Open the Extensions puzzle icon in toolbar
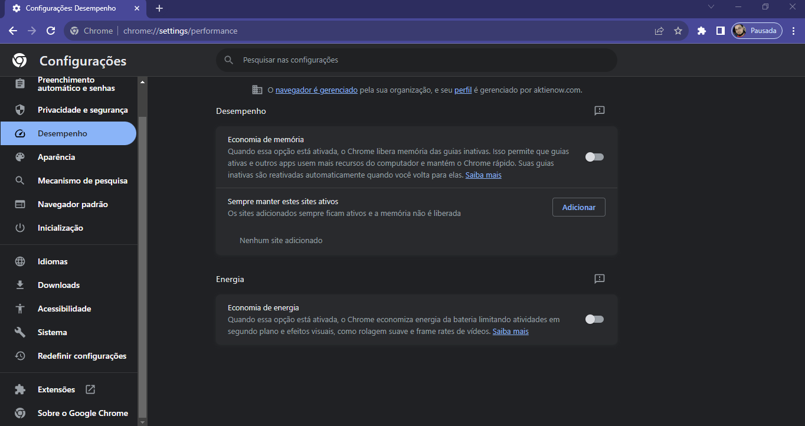The width and height of the screenshot is (805, 426). click(x=702, y=31)
